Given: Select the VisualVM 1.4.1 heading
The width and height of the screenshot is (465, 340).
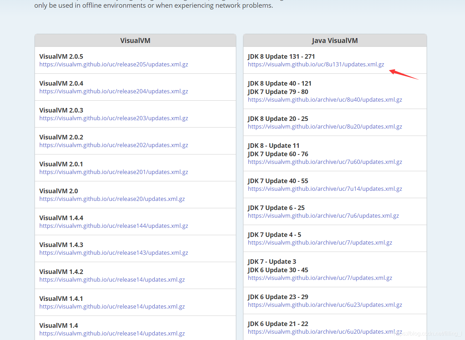Looking at the screenshot, I should coord(61,298).
